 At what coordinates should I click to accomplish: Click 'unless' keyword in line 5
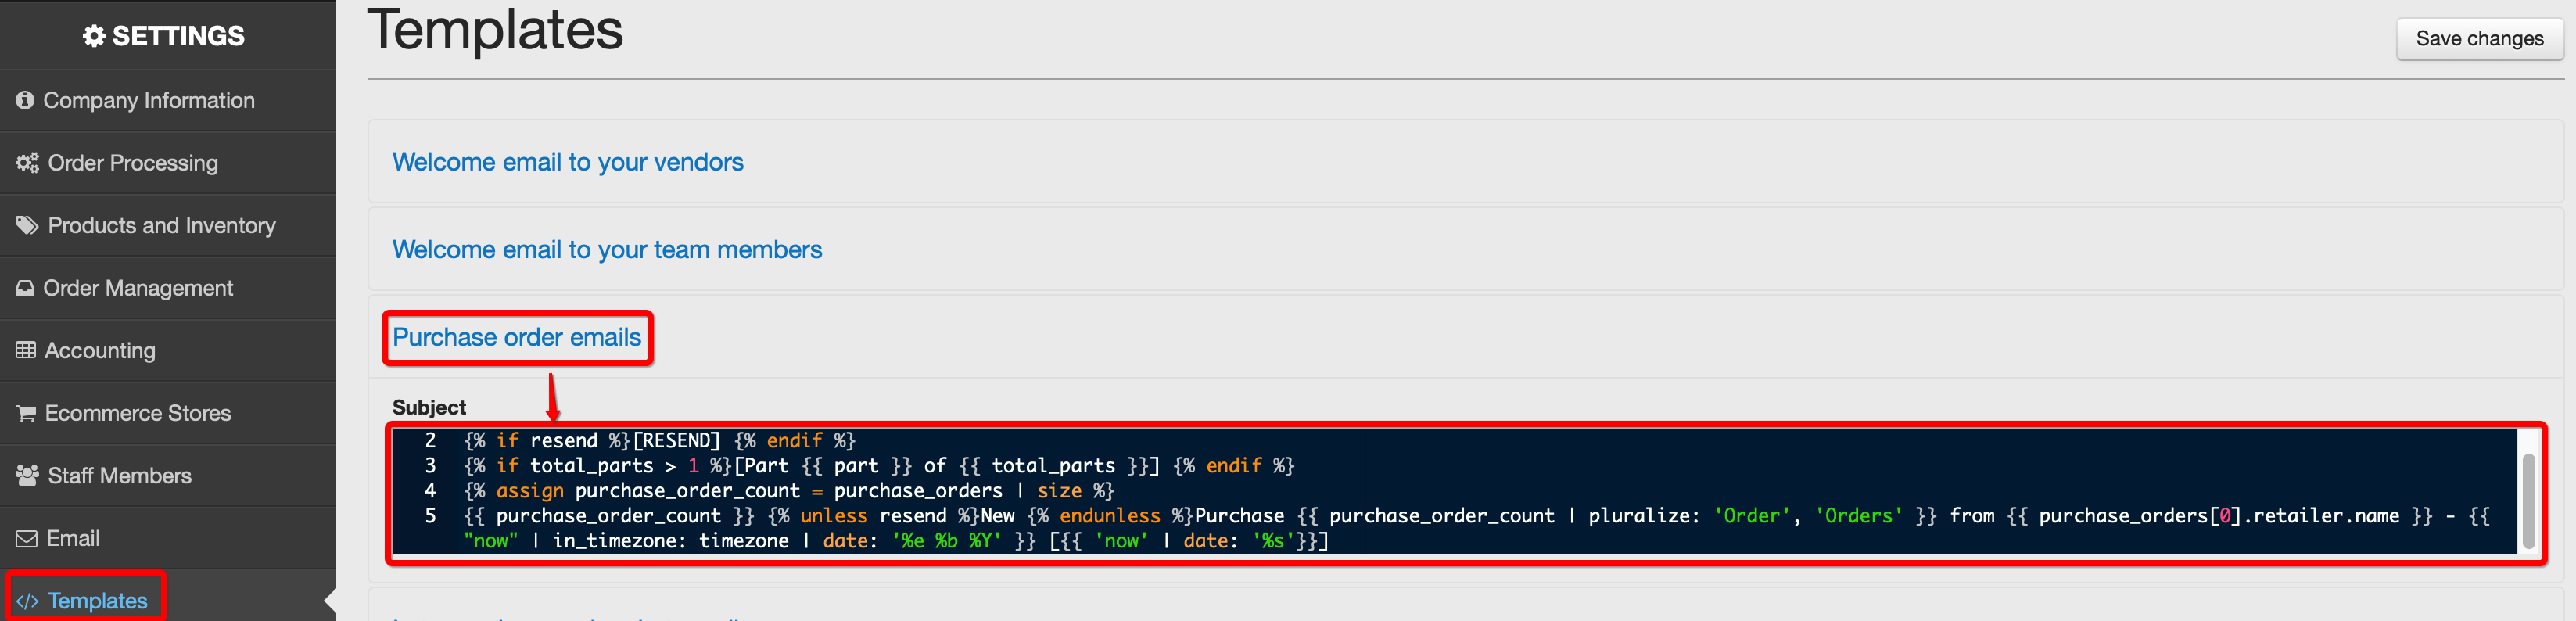point(833,515)
